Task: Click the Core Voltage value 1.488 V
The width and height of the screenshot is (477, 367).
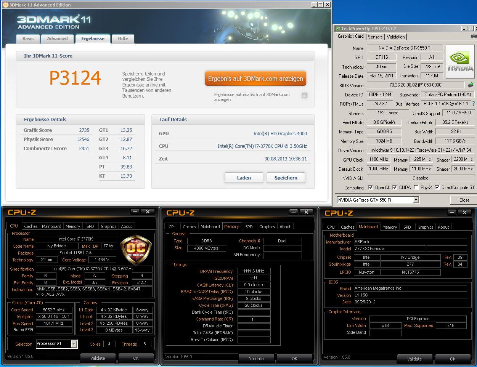Action: (102, 260)
